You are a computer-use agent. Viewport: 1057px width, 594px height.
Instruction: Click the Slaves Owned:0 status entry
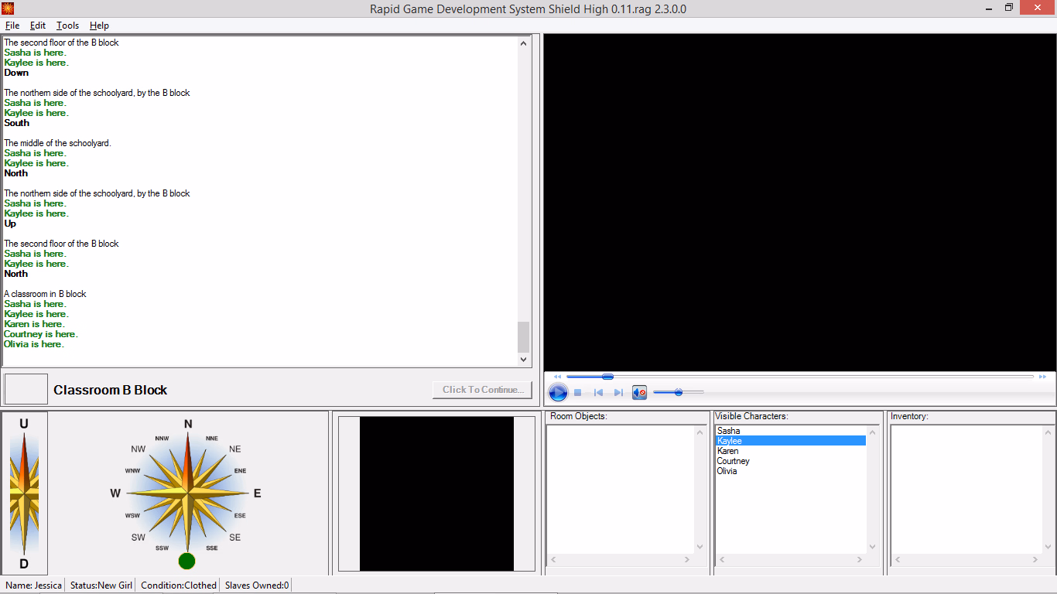[257, 585]
